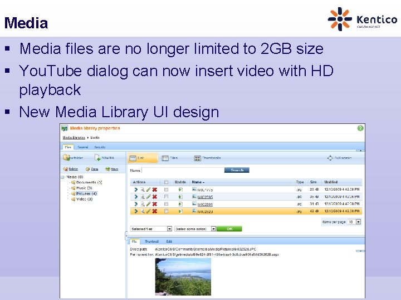Click red delete X in IV002501 row
This screenshot has width=401, height=300.
(x=154, y=204)
